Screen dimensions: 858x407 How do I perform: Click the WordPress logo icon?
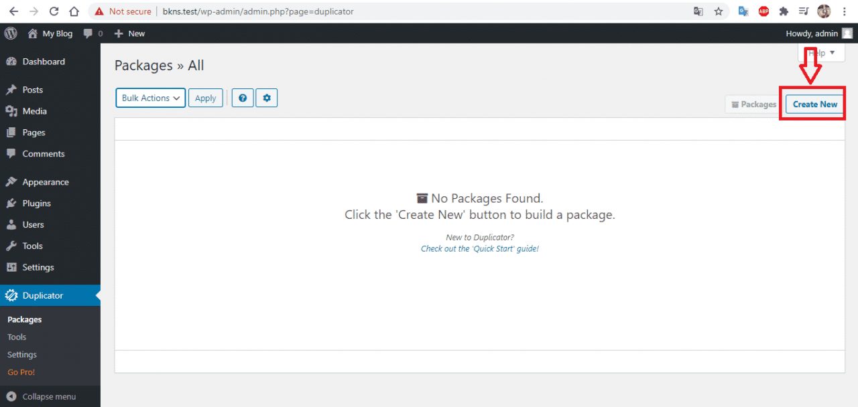[11, 33]
